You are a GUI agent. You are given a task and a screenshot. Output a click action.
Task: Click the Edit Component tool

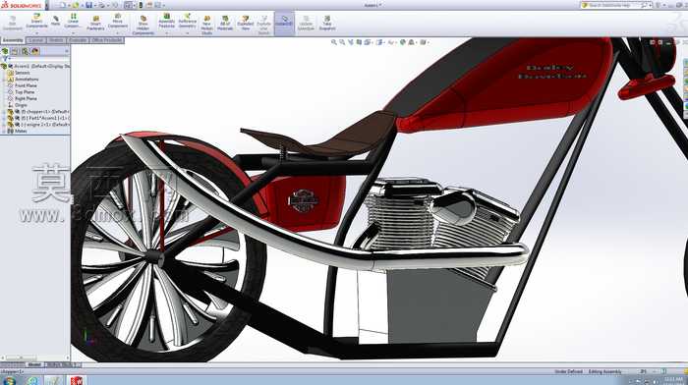click(x=12, y=23)
